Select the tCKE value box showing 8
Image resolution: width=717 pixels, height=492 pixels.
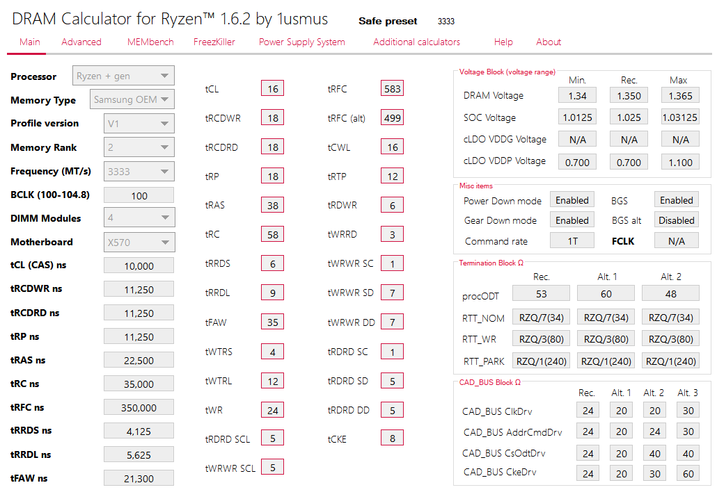(393, 438)
